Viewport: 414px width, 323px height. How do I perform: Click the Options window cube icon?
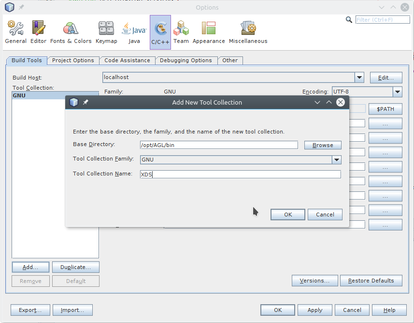coord(10,7)
